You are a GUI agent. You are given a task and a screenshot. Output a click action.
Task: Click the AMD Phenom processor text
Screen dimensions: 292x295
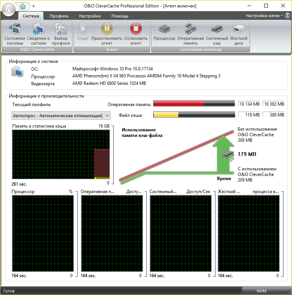pyautogui.click(x=146, y=76)
